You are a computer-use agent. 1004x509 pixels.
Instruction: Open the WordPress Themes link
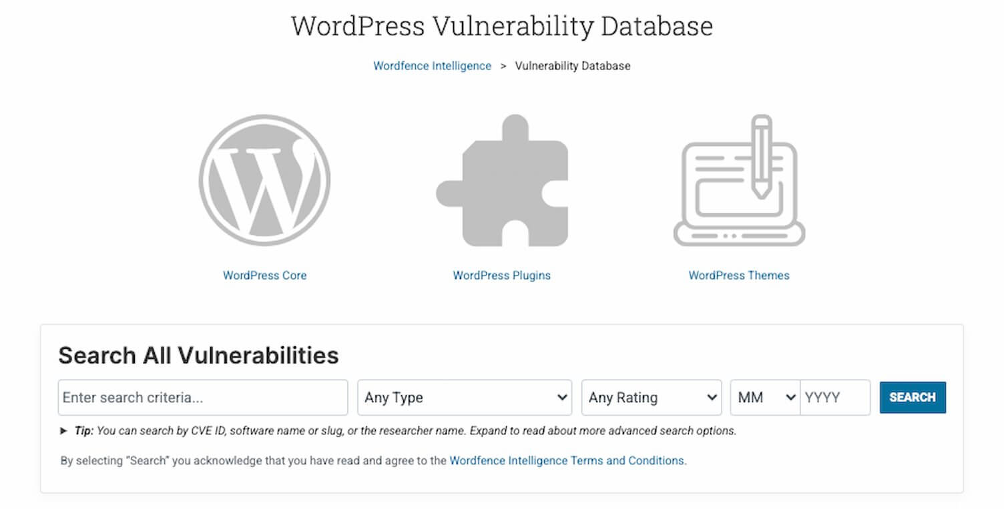tap(739, 275)
